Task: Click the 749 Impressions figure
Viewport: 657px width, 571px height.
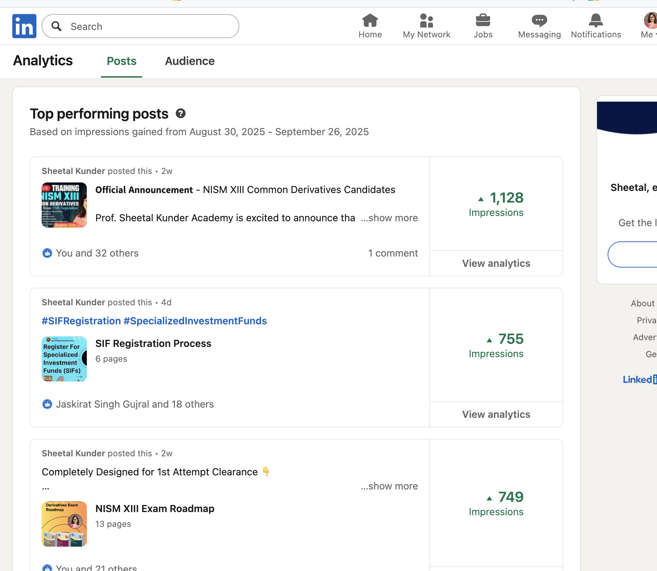Action: pos(496,504)
